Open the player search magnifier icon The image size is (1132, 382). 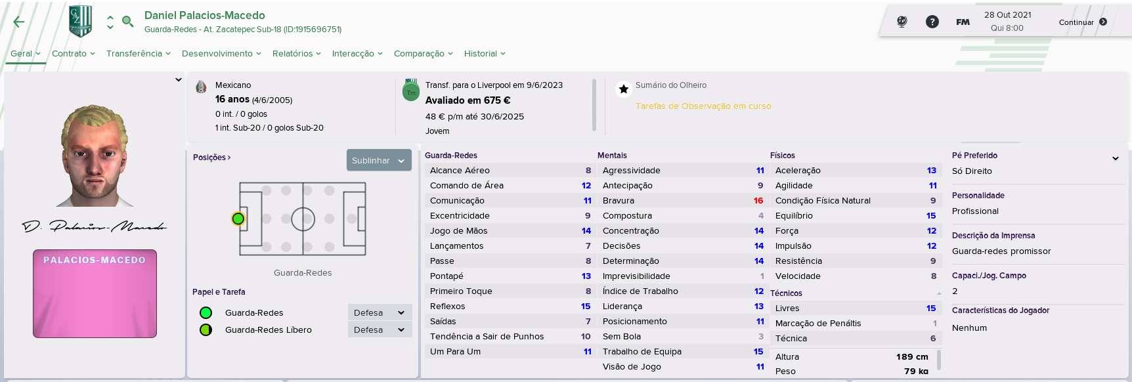tap(128, 22)
